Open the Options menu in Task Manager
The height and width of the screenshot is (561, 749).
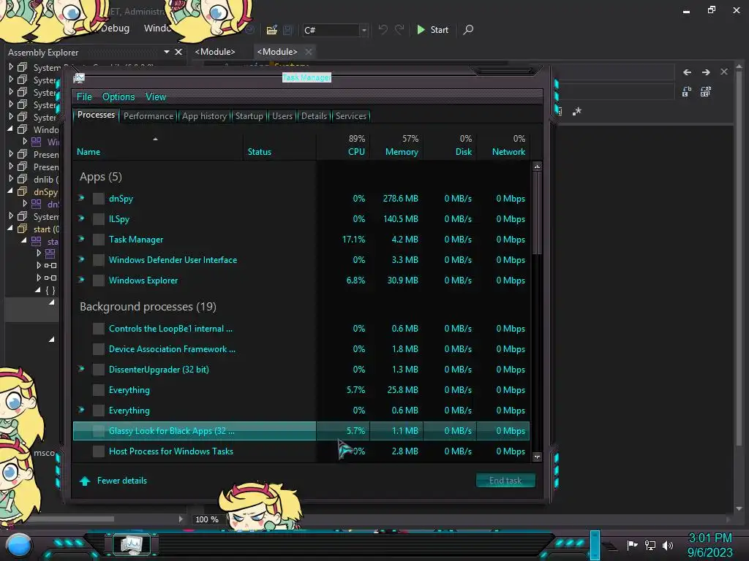click(x=118, y=97)
